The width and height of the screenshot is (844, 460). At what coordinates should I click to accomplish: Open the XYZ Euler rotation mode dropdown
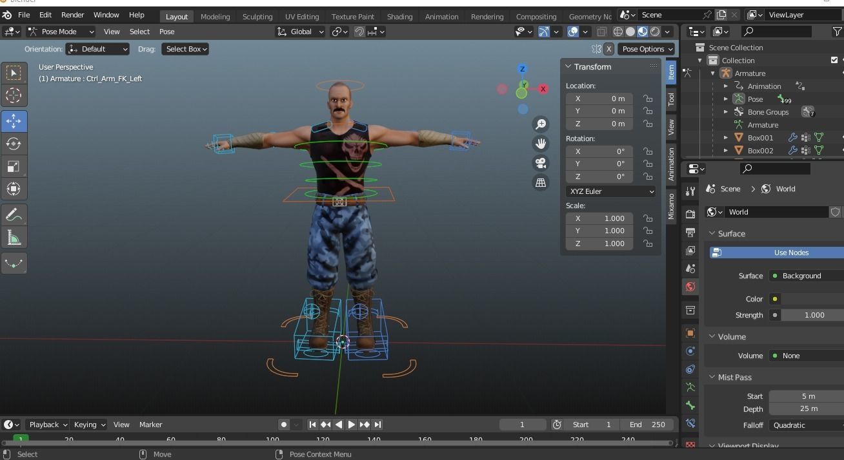(x=611, y=191)
